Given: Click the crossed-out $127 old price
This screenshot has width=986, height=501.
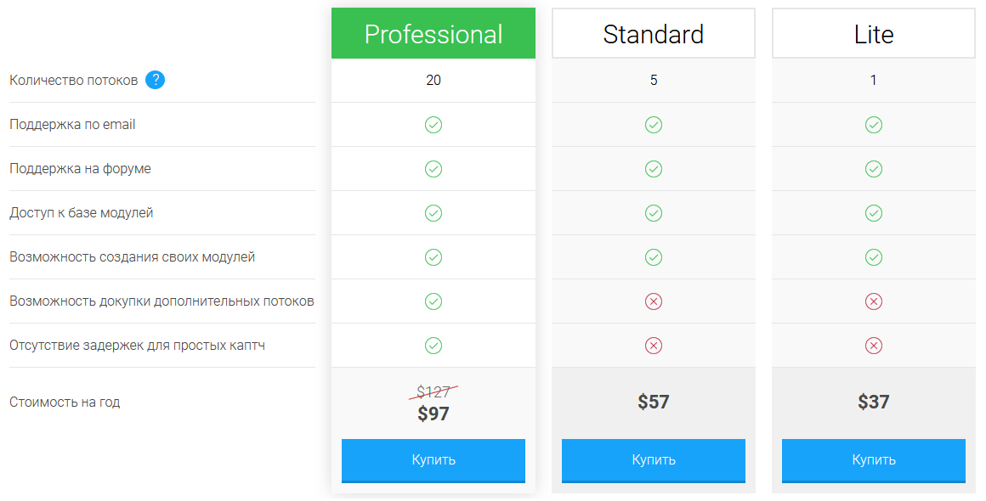Looking at the screenshot, I should pos(433,391).
